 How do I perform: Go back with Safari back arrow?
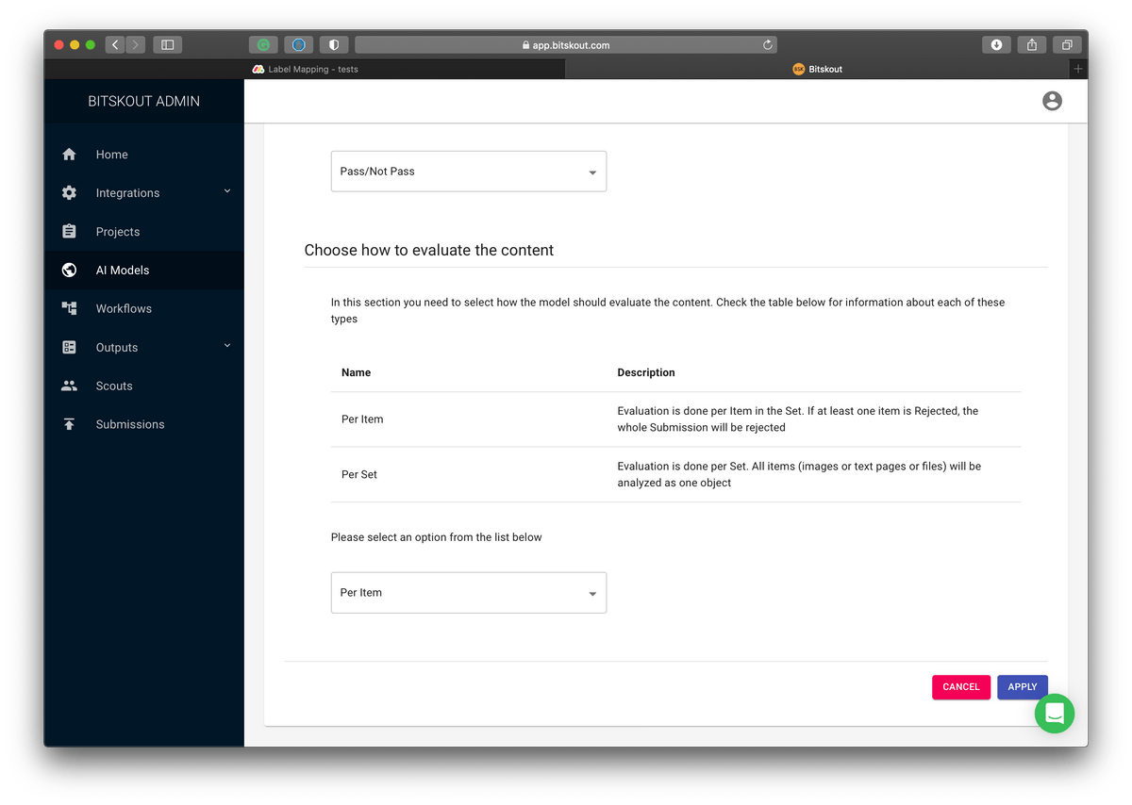[115, 44]
